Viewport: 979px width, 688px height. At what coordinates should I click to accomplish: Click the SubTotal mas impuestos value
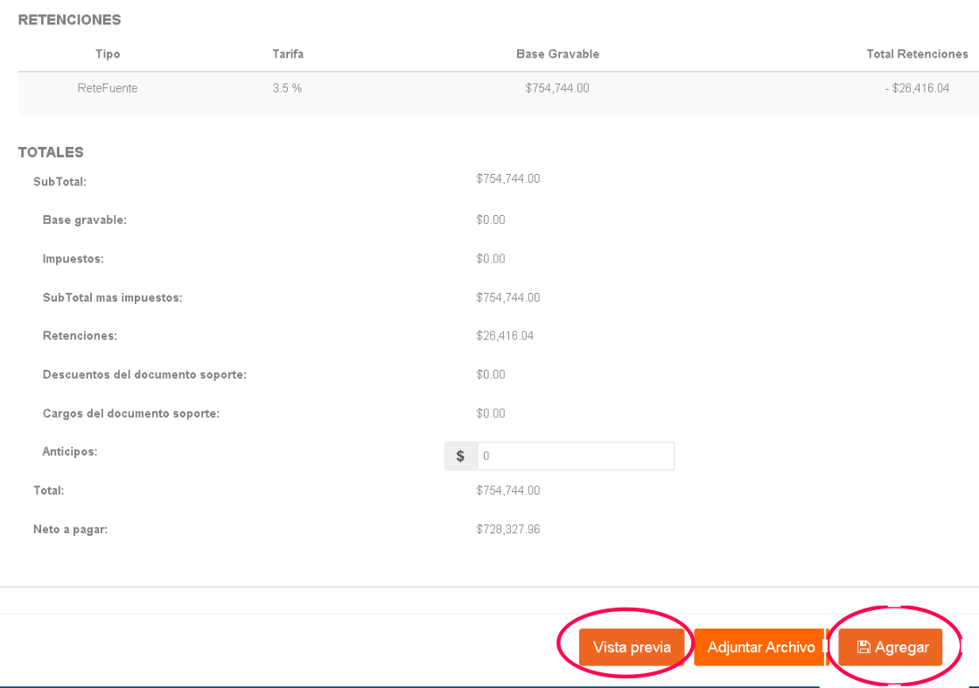click(x=507, y=297)
